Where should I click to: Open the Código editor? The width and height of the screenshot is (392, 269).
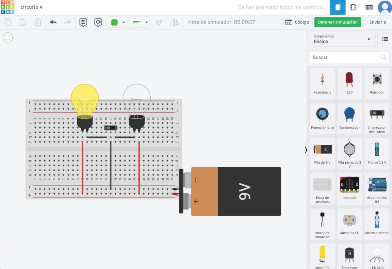pos(297,22)
